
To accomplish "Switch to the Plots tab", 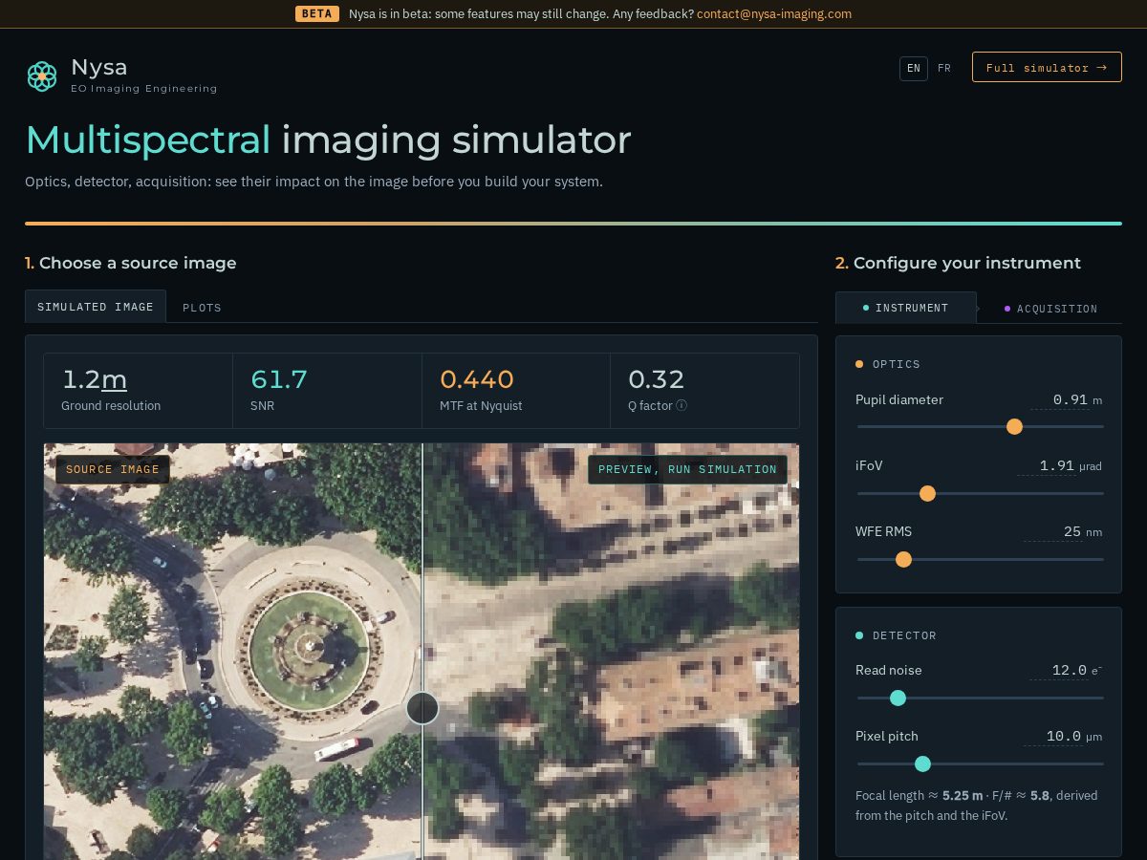I will point(202,308).
